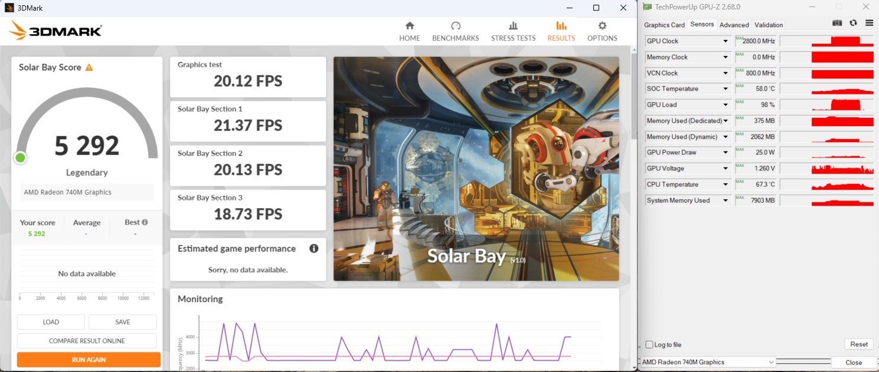The image size is (879, 372).
Task: Click Solar Bay Section 3 18.73 FPS
Action: (x=248, y=210)
